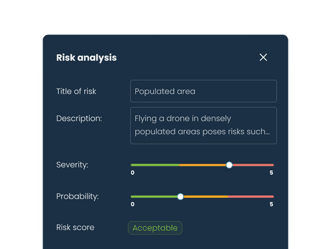Click the Probability label
Viewport: 331px width, 249px height.
tap(78, 197)
